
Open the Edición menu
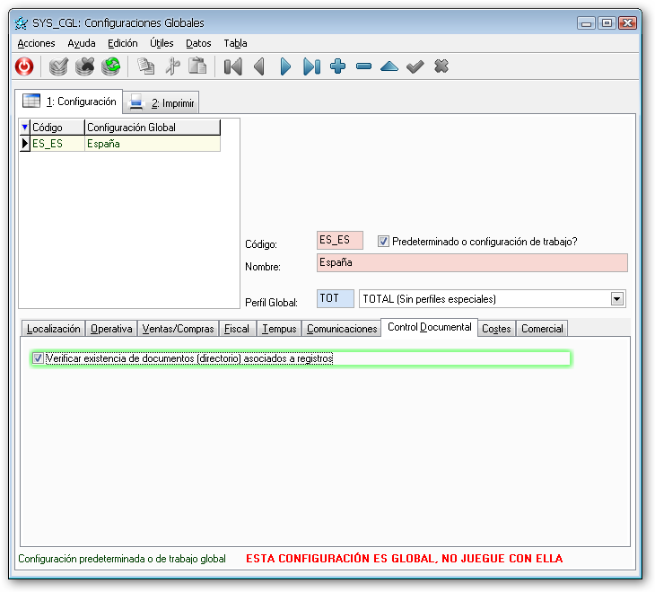pos(122,43)
